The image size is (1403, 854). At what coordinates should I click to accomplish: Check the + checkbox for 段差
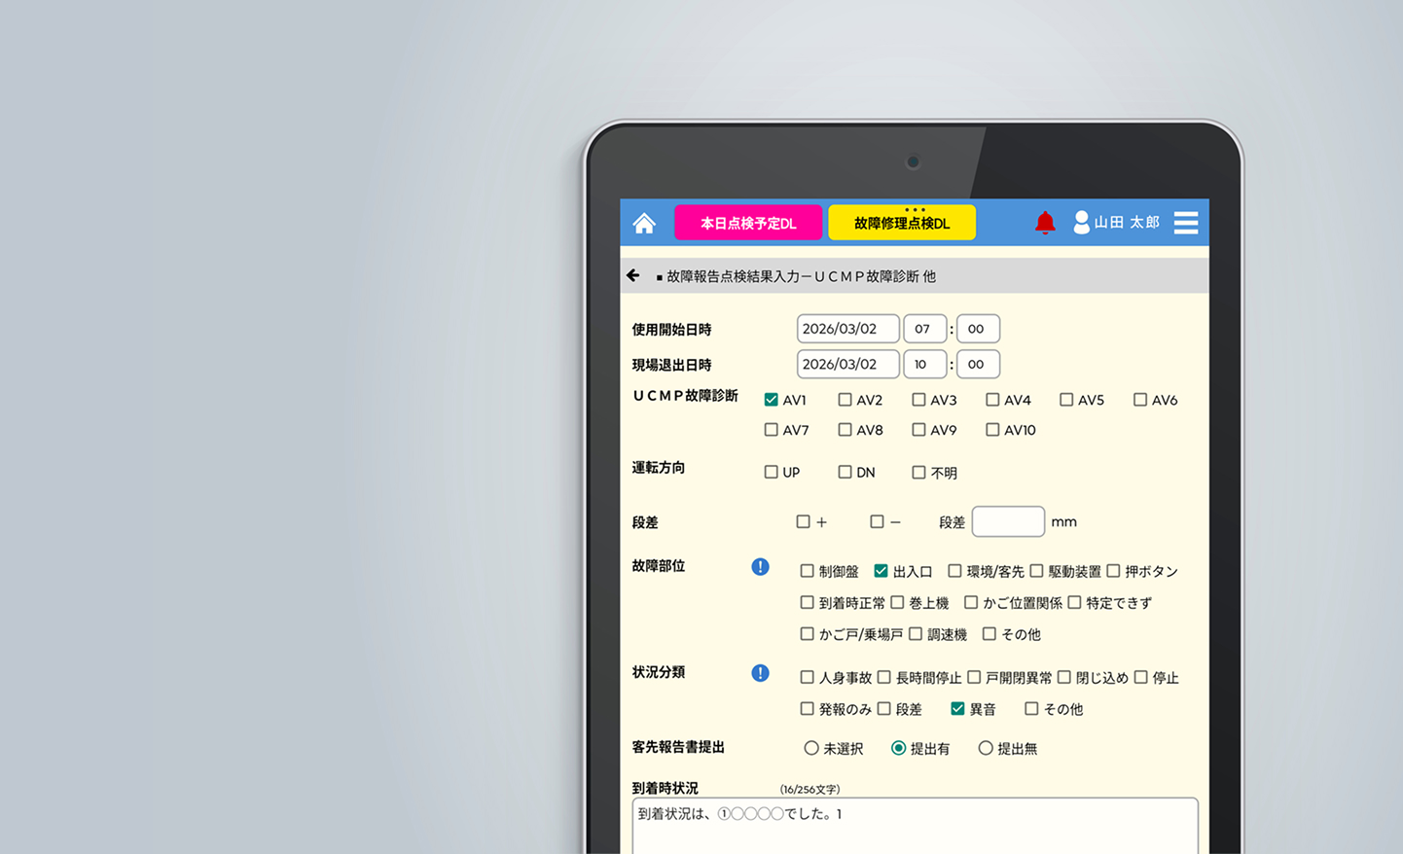click(802, 521)
